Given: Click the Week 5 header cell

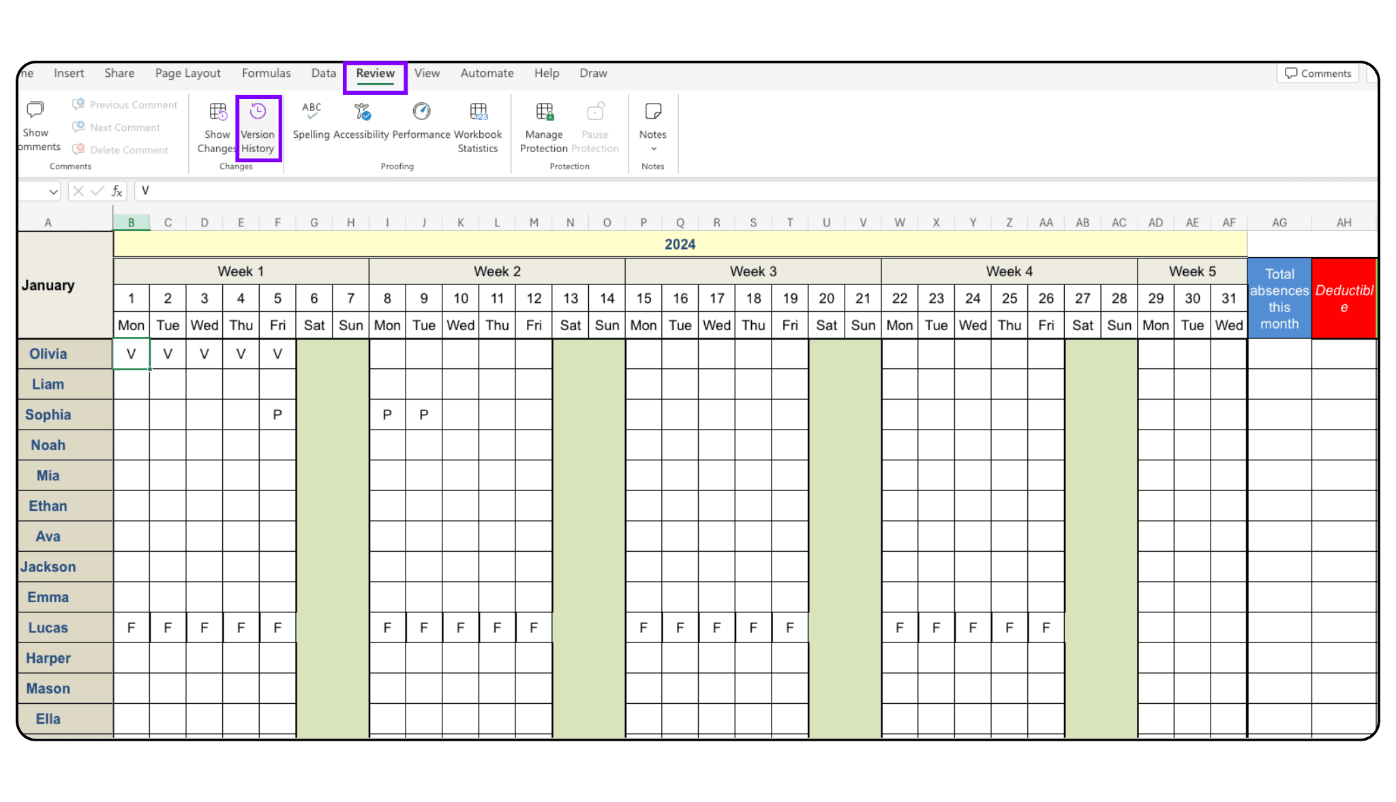Looking at the screenshot, I should pos(1192,271).
